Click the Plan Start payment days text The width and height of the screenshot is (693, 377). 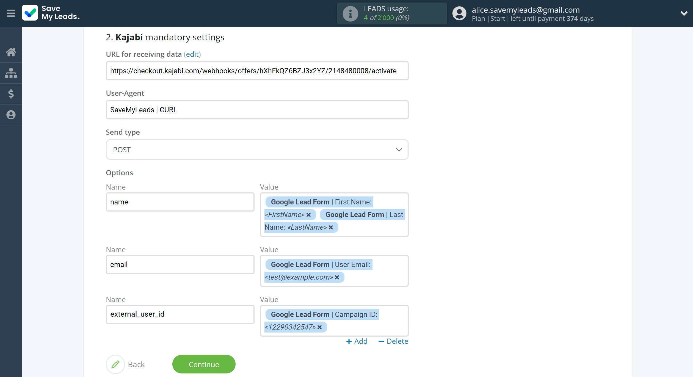tap(533, 19)
